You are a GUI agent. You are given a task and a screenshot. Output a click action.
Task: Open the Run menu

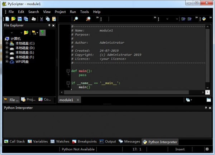[73, 11]
